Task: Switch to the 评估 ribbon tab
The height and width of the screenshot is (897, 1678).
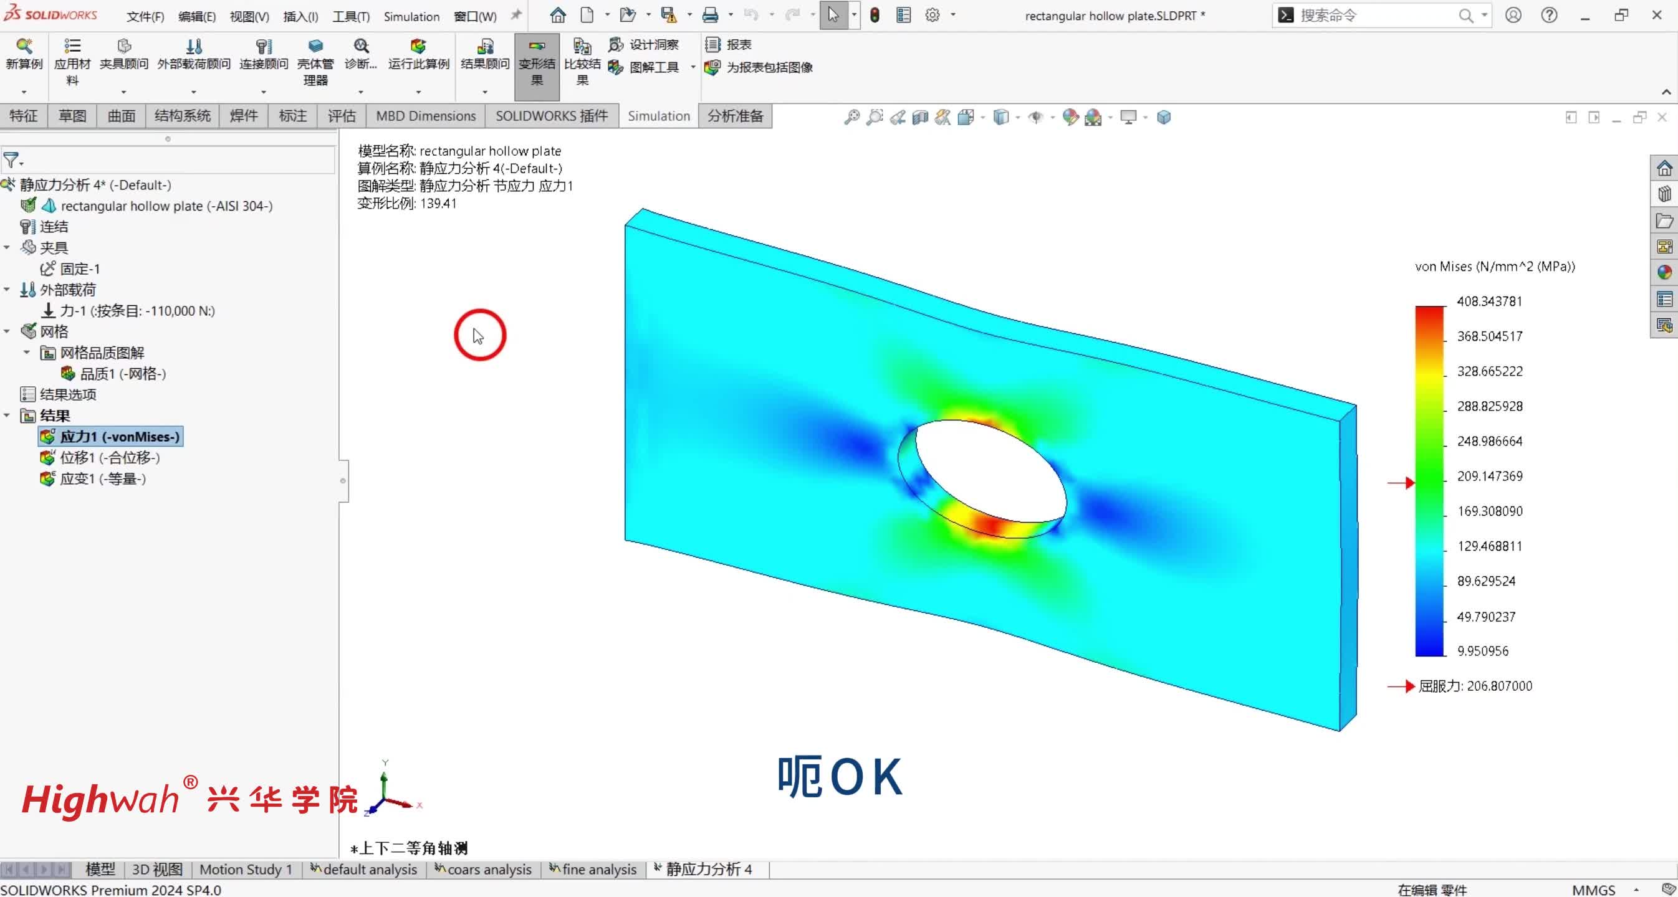Action: click(342, 116)
